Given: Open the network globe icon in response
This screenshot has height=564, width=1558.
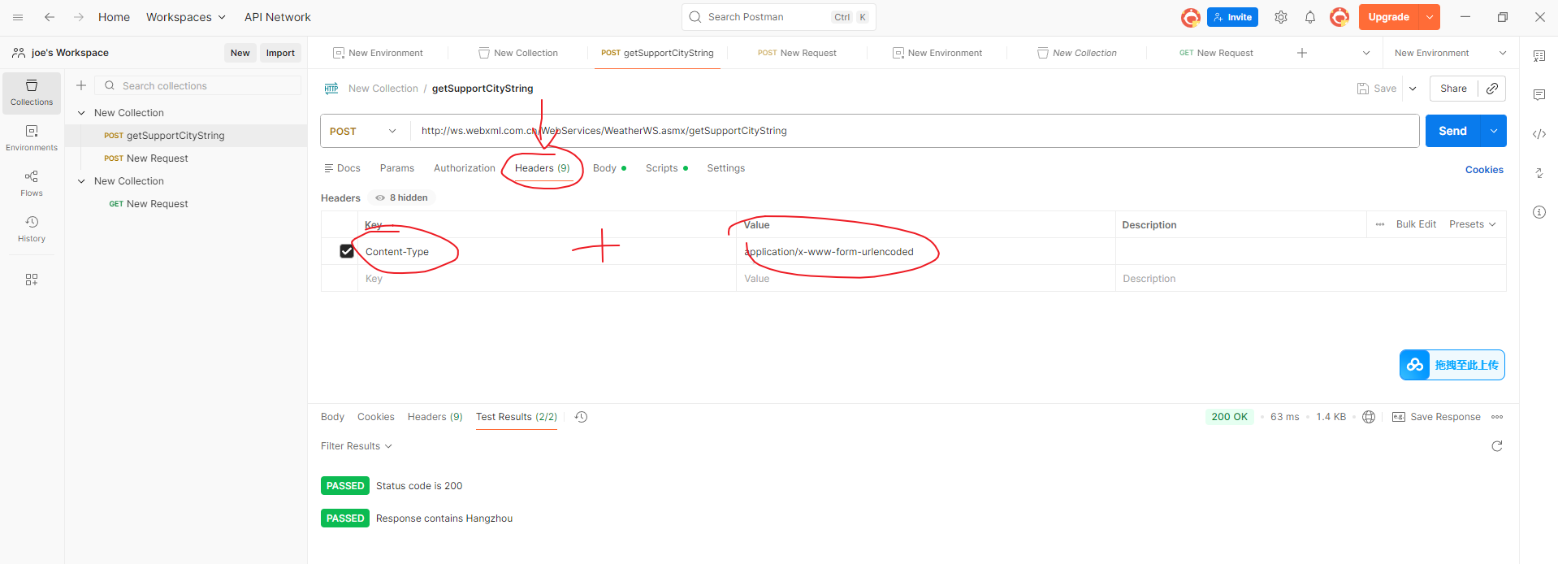Looking at the screenshot, I should [x=1369, y=417].
